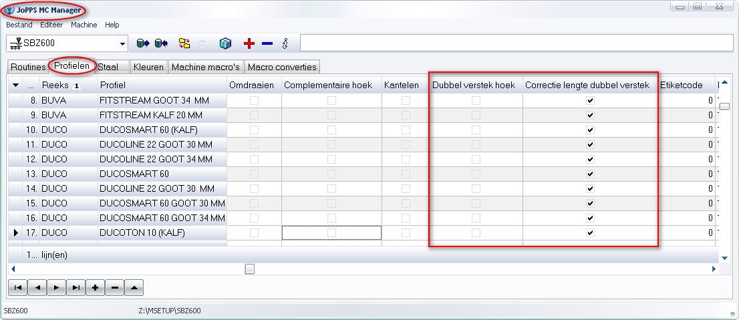Viewport: 739px width, 320px height.
Task: Switch to the Macro converties tab
Action: 282,67
